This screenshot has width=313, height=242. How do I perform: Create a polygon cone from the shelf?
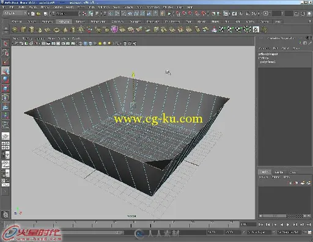[40, 30]
